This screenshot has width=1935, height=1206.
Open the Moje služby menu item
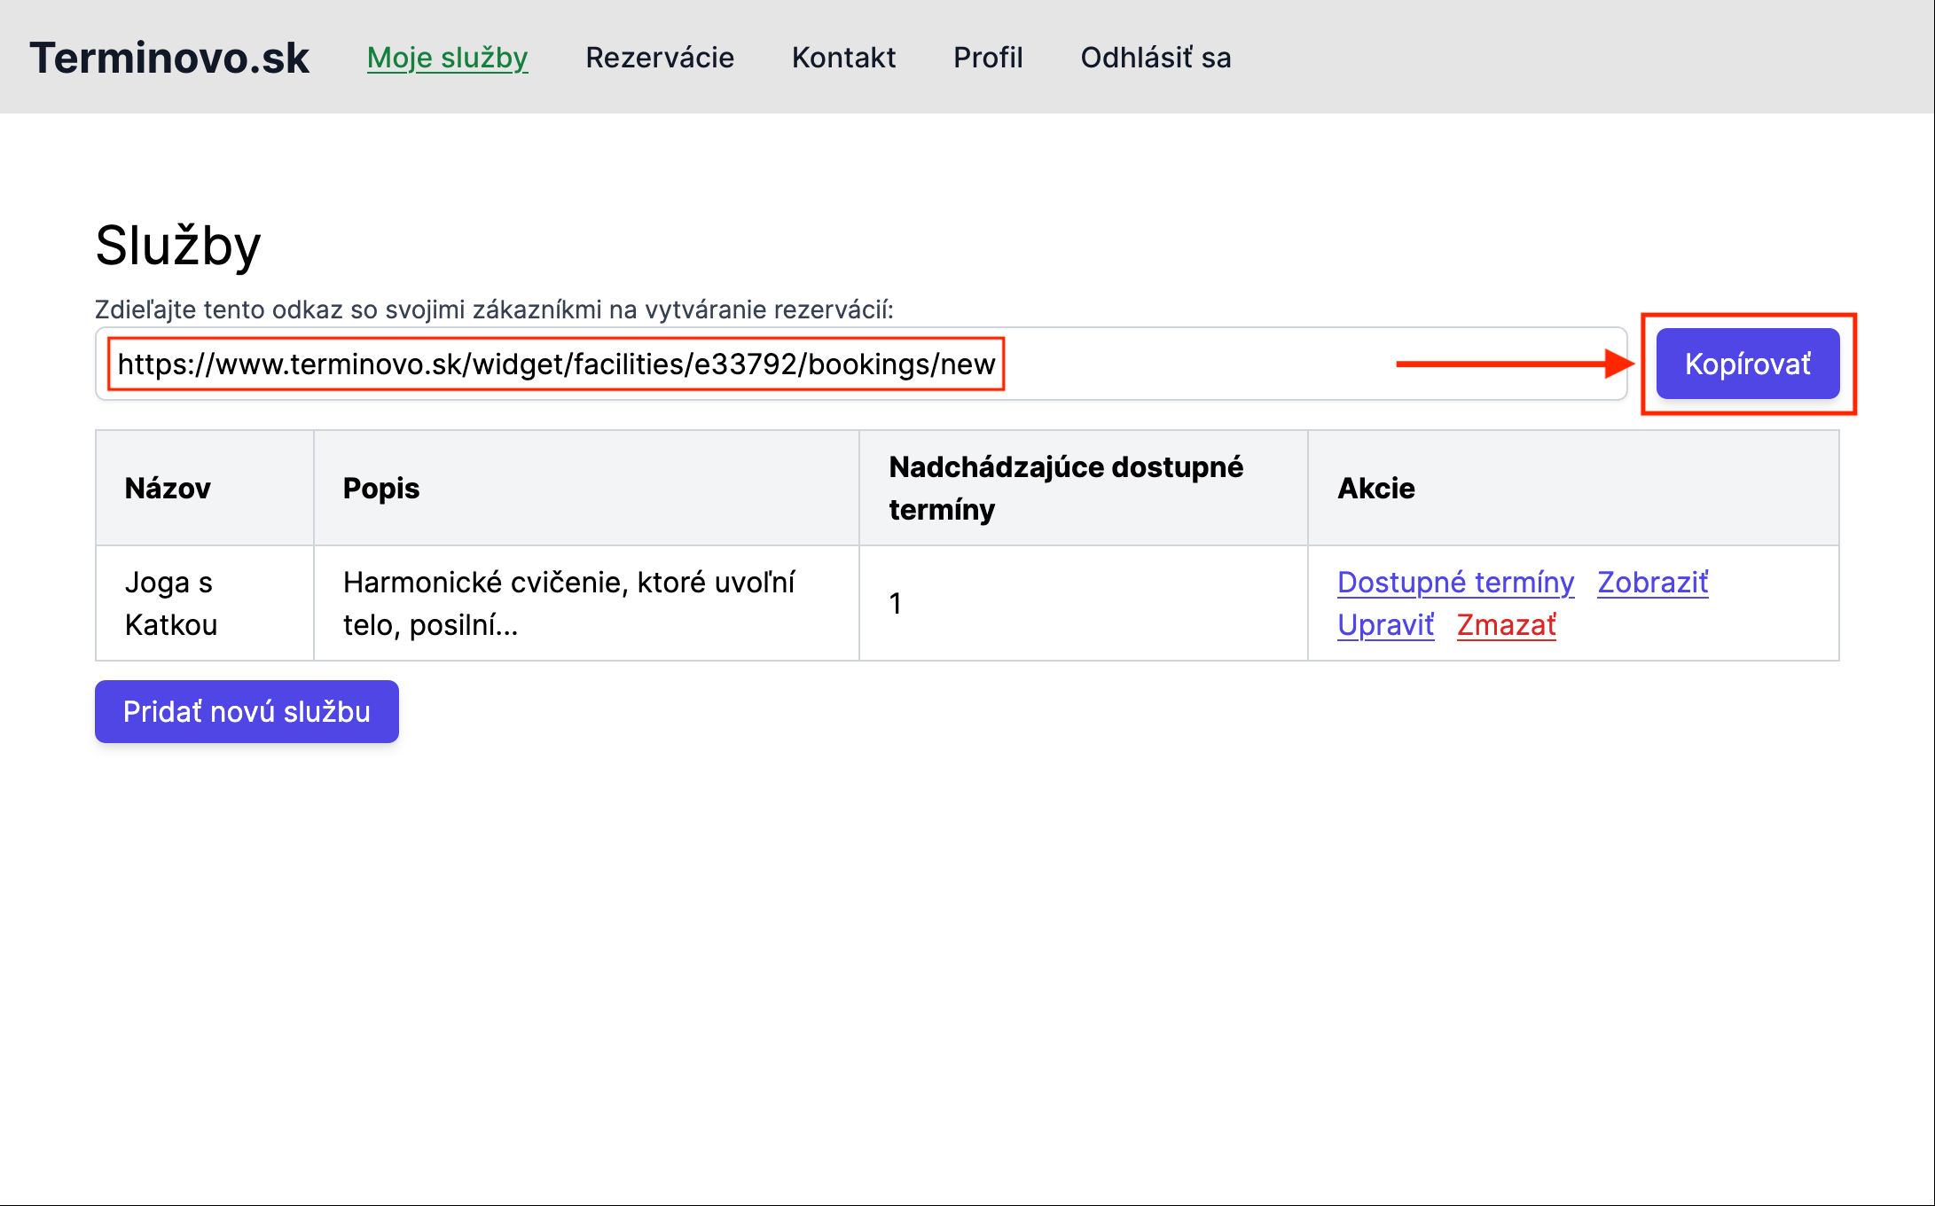tap(447, 58)
